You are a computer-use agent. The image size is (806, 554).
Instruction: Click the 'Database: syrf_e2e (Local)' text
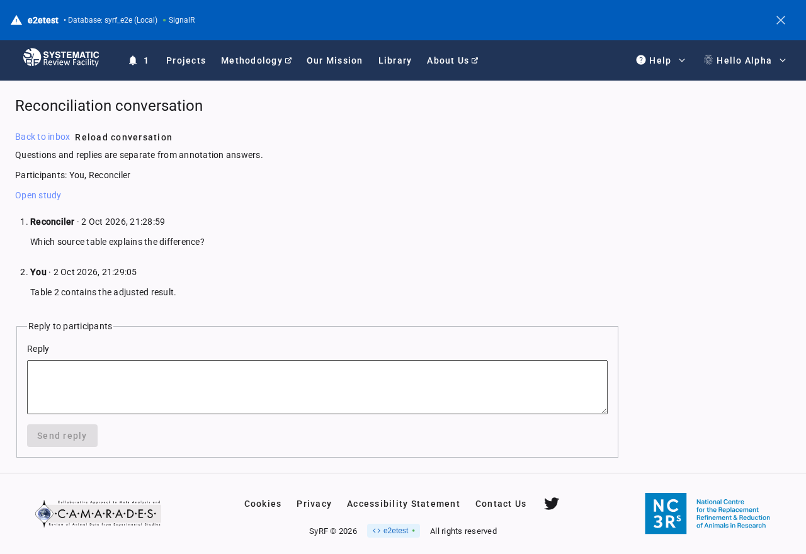(x=113, y=20)
